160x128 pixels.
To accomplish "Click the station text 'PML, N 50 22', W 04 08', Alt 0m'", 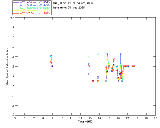I will coord(74,3).
